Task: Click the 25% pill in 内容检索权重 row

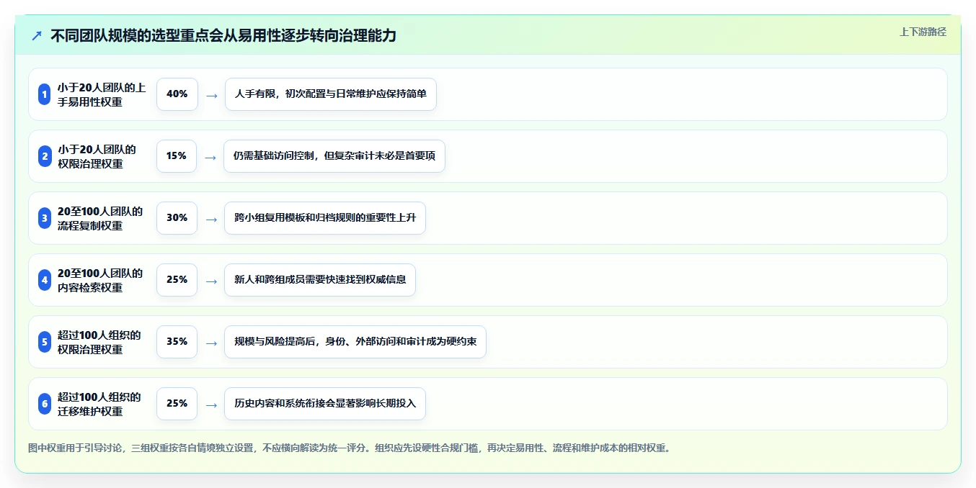Action: tap(177, 280)
